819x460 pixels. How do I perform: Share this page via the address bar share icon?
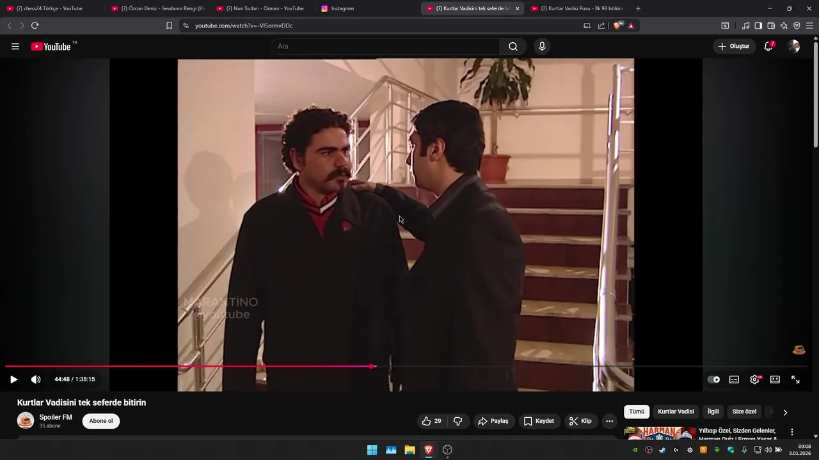tap(601, 26)
